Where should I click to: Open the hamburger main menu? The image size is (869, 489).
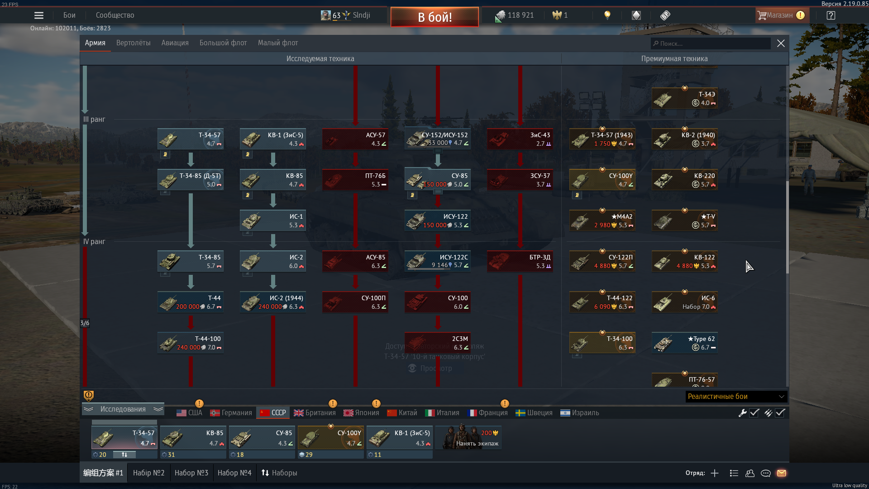[39, 15]
